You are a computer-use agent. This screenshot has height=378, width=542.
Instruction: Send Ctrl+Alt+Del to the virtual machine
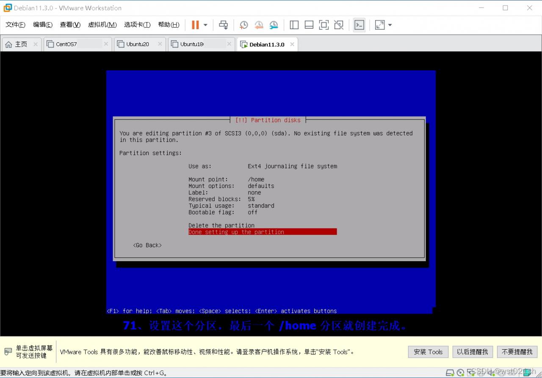tap(223, 25)
